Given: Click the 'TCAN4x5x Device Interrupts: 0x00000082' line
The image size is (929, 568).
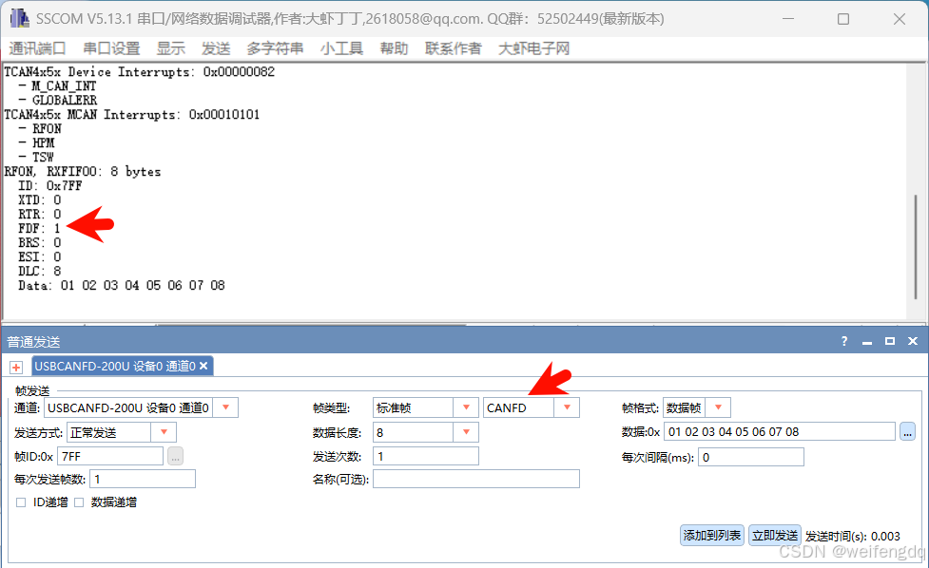Looking at the screenshot, I should pyautogui.click(x=139, y=71).
